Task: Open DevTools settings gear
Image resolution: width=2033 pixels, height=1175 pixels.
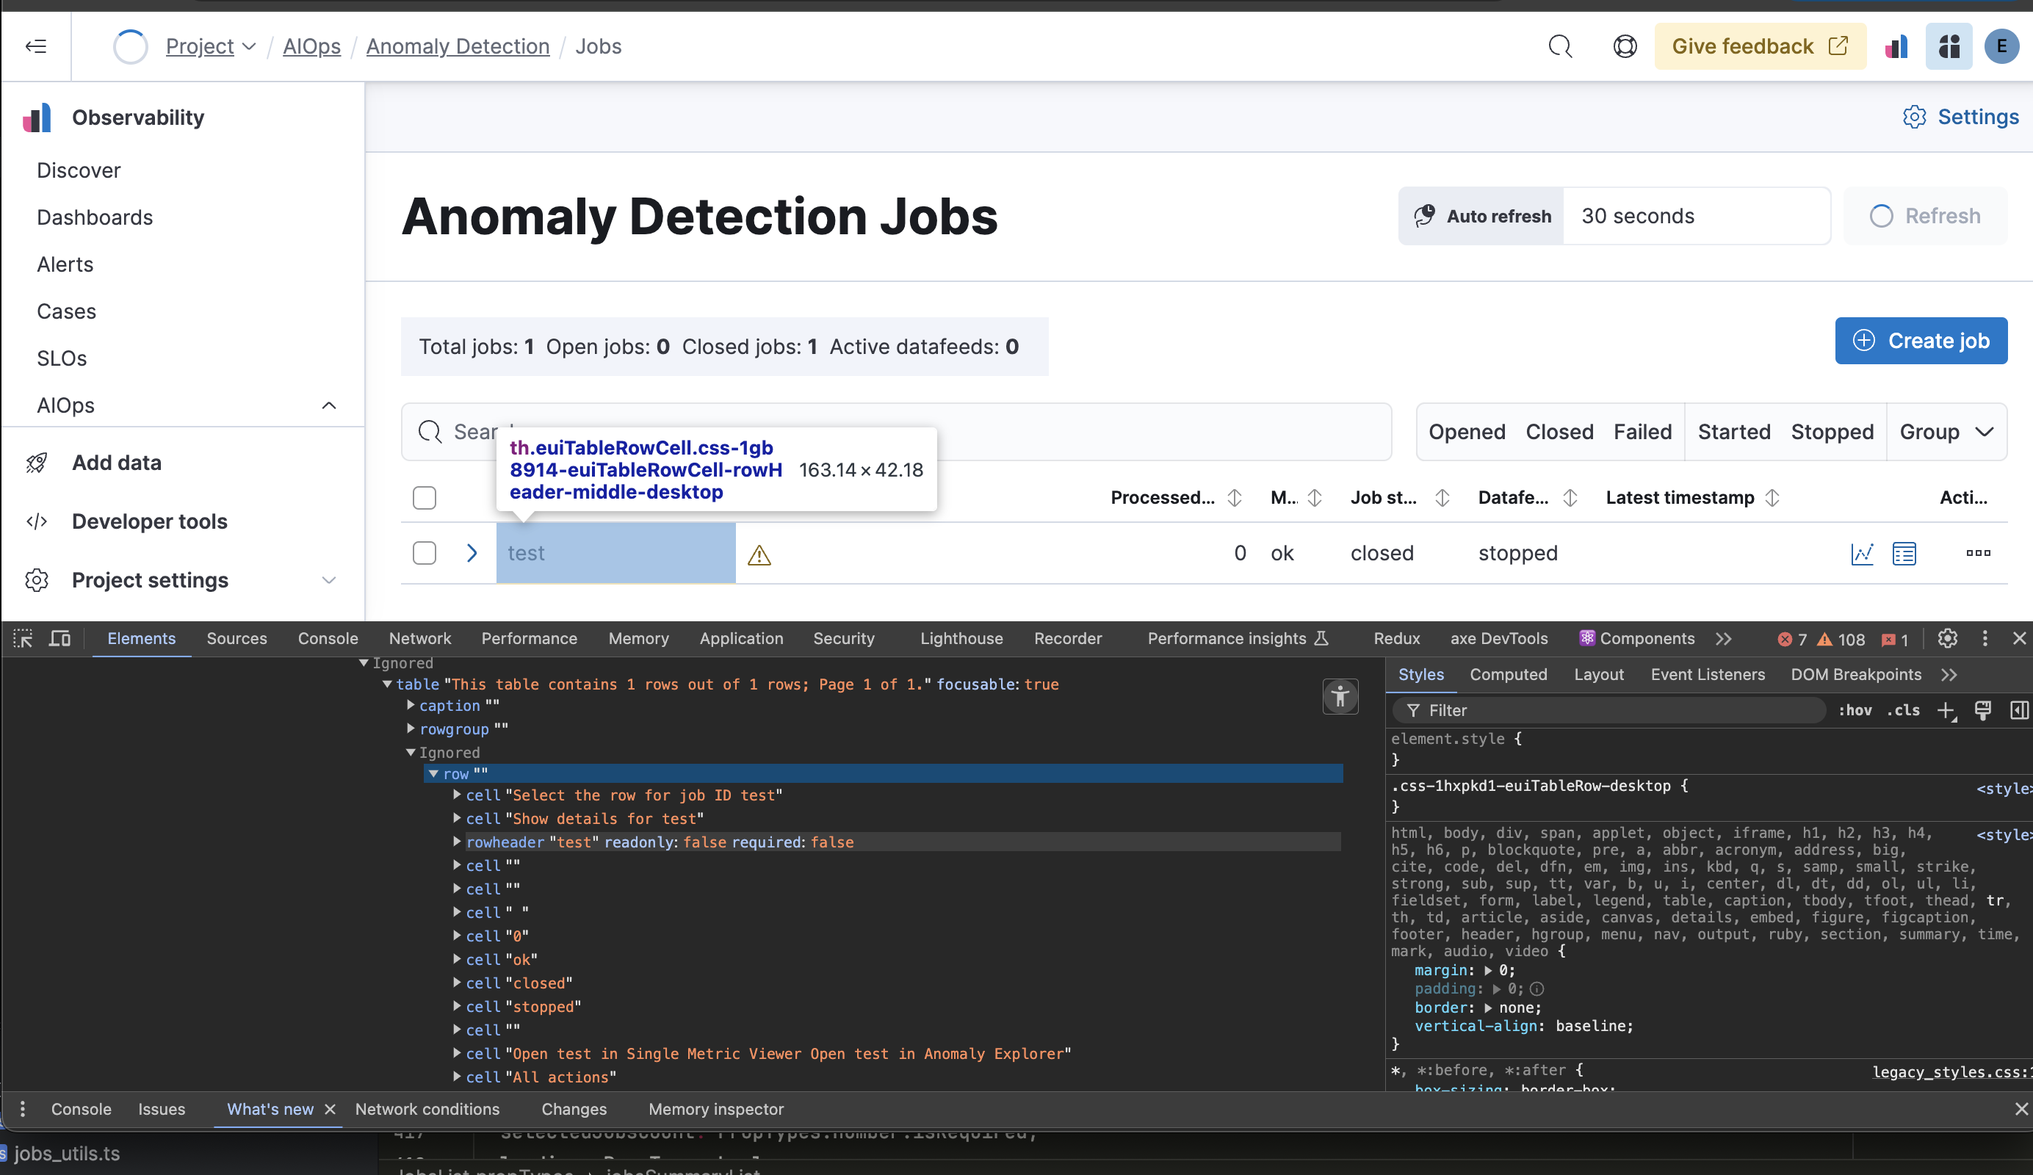Action: (x=1948, y=639)
